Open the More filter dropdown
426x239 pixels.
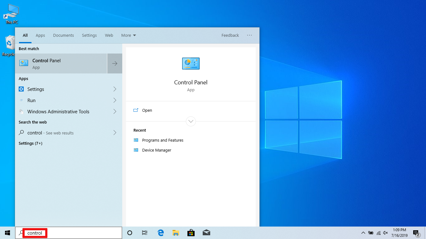(x=128, y=35)
